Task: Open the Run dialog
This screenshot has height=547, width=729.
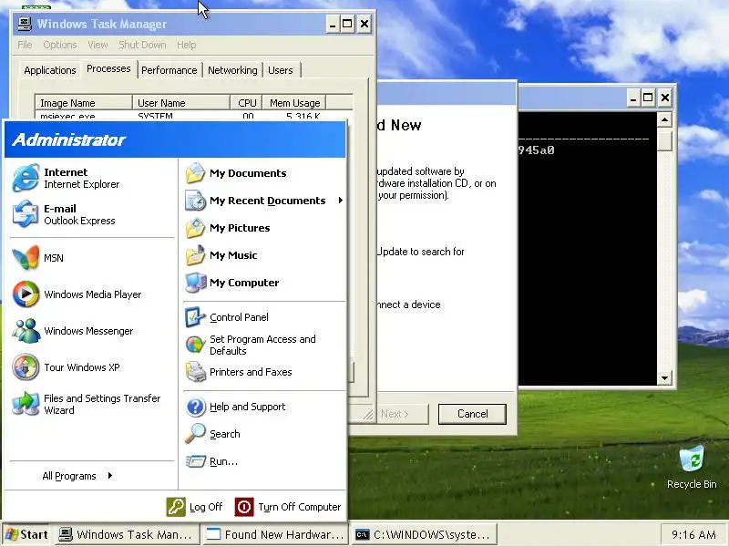Action: [x=211, y=461]
